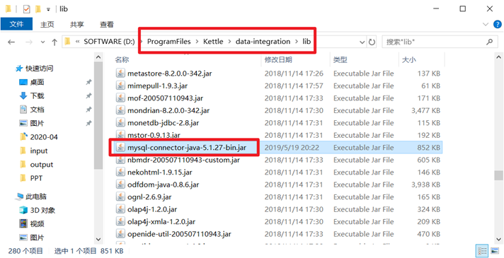Click the SOFTWARE (D:) breadcrumb
504x258 pixels.
click(x=109, y=42)
